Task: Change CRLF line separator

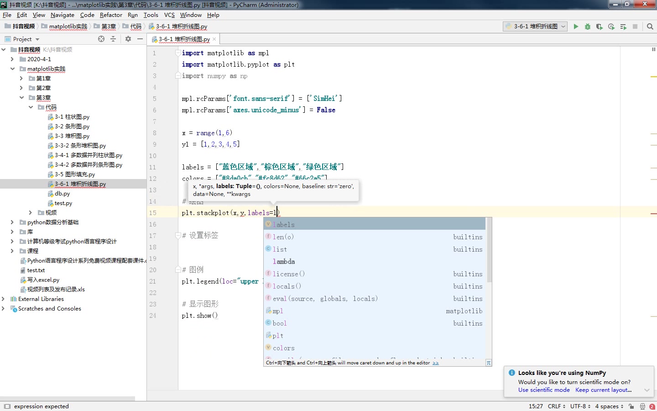Action: click(557, 406)
